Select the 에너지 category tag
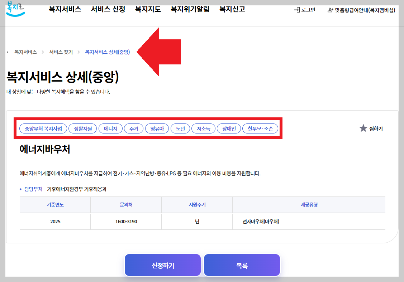Viewport: 404px width, 282px height. point(110,128)
